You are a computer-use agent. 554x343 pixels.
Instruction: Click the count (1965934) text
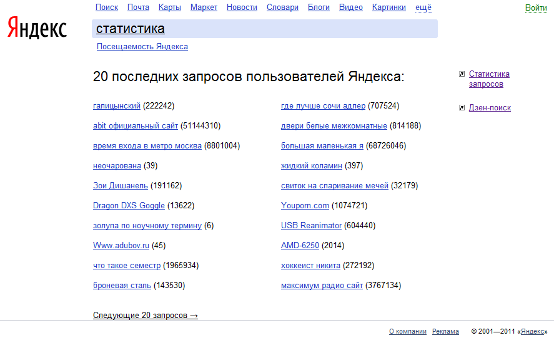[181, 266]
